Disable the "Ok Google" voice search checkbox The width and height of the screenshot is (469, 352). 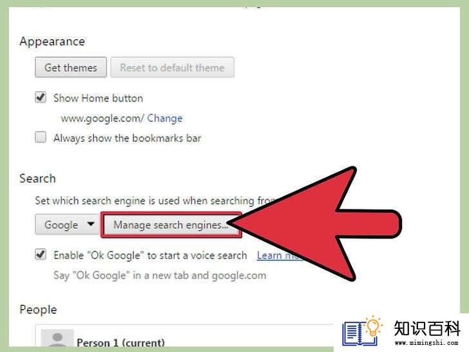[41, 255]
